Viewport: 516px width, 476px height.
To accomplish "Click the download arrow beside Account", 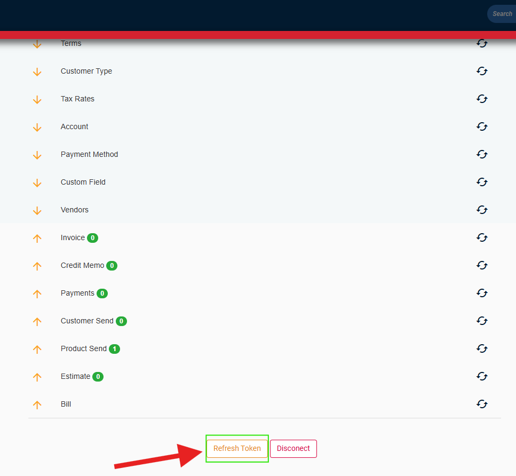I will [37, 127].
